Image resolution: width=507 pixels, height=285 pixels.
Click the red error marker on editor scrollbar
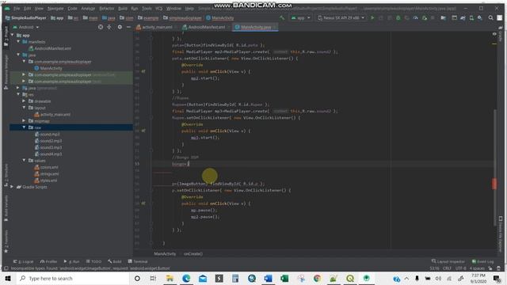494,184
